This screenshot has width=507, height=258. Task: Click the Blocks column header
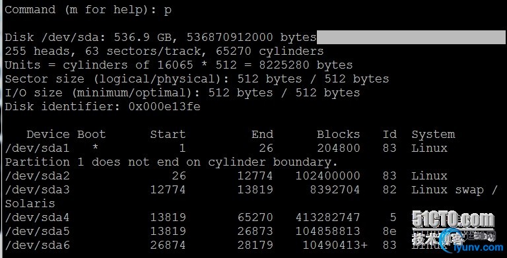(338, 134)
